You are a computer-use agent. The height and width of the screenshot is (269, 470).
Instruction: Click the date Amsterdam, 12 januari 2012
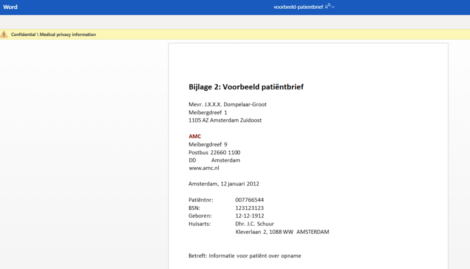pos(224,184)
